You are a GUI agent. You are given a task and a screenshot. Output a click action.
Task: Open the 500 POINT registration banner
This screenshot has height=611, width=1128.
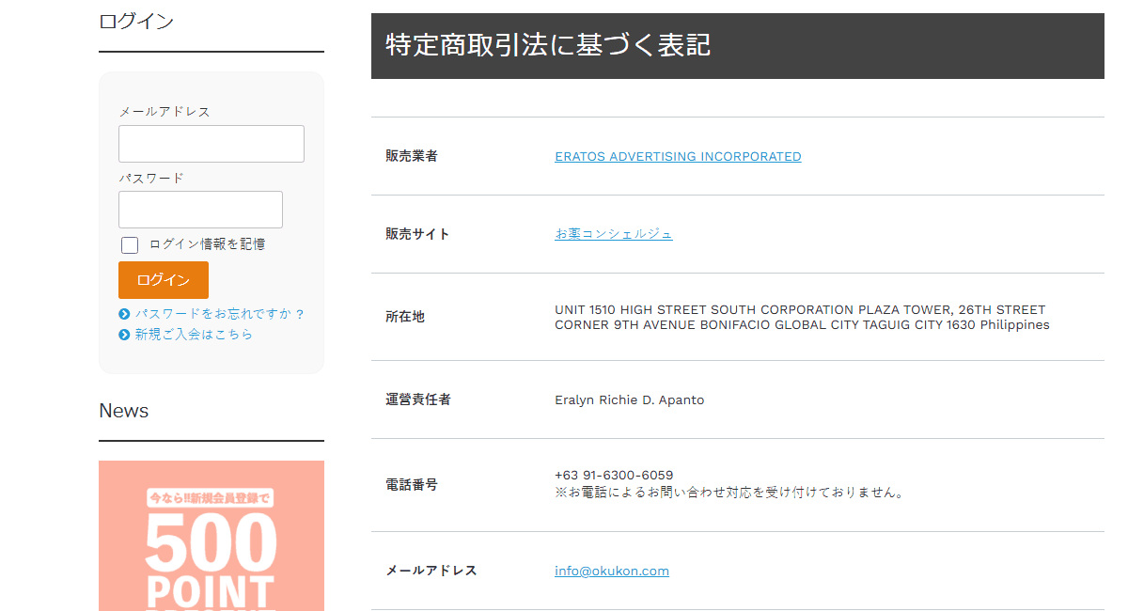coord(211,536)
